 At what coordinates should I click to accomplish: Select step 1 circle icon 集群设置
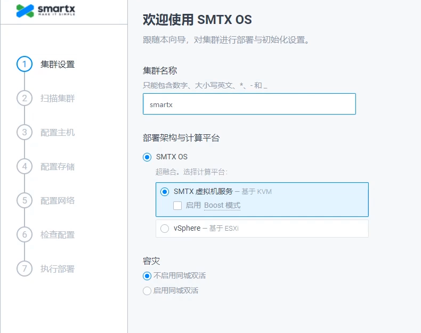click(x=25, y=64)
